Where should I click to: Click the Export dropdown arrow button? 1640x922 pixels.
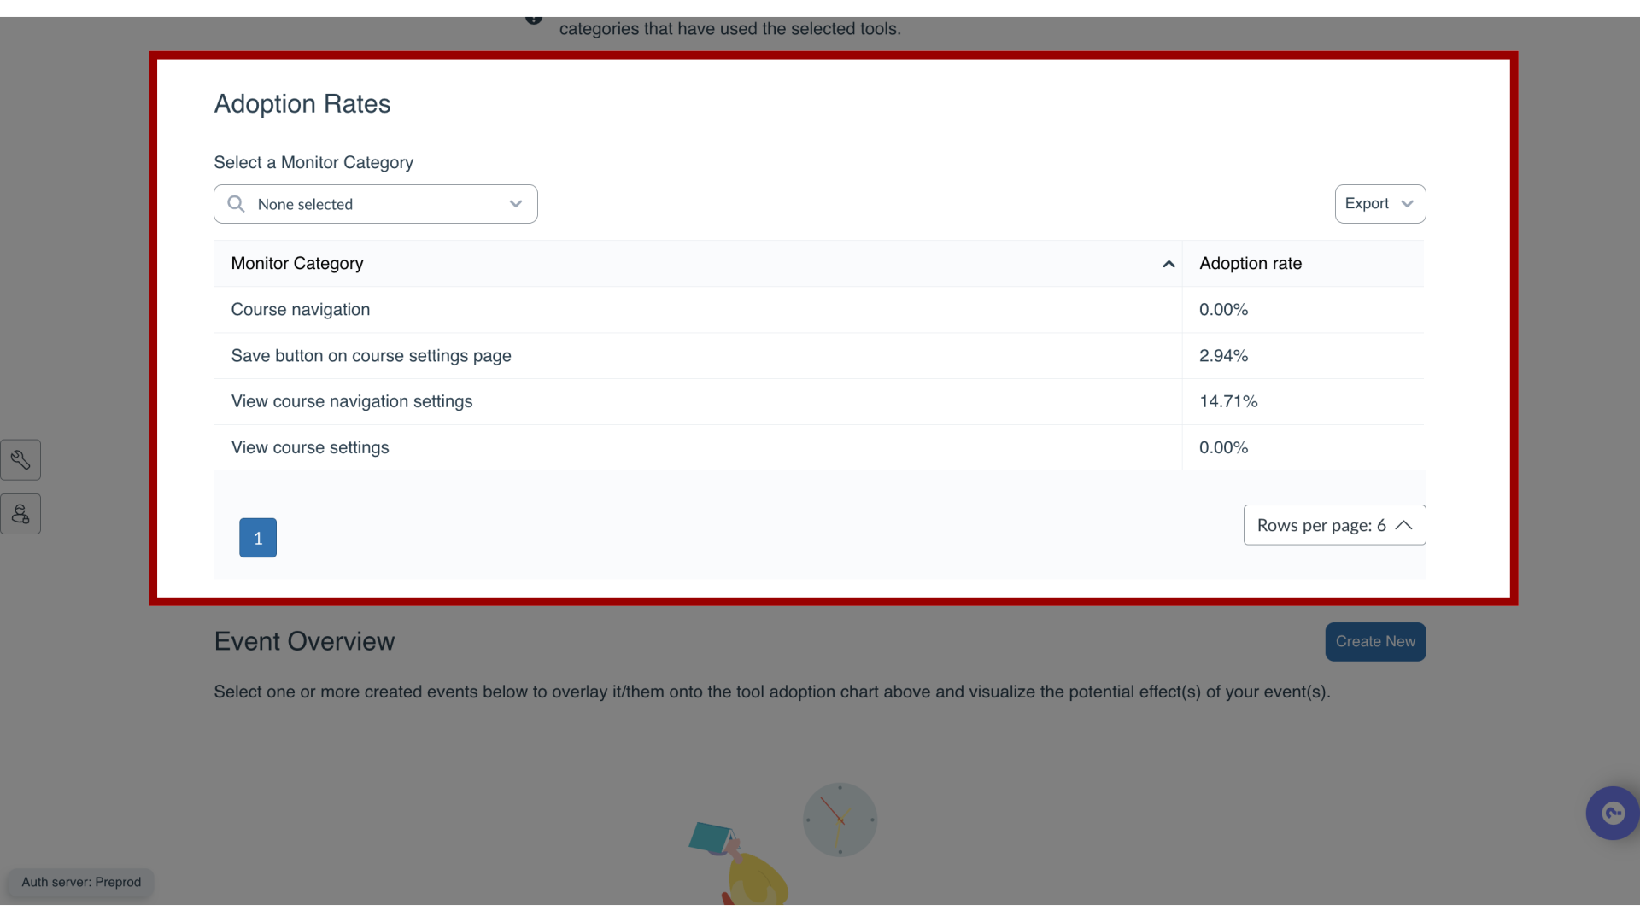coord(1408,202)
